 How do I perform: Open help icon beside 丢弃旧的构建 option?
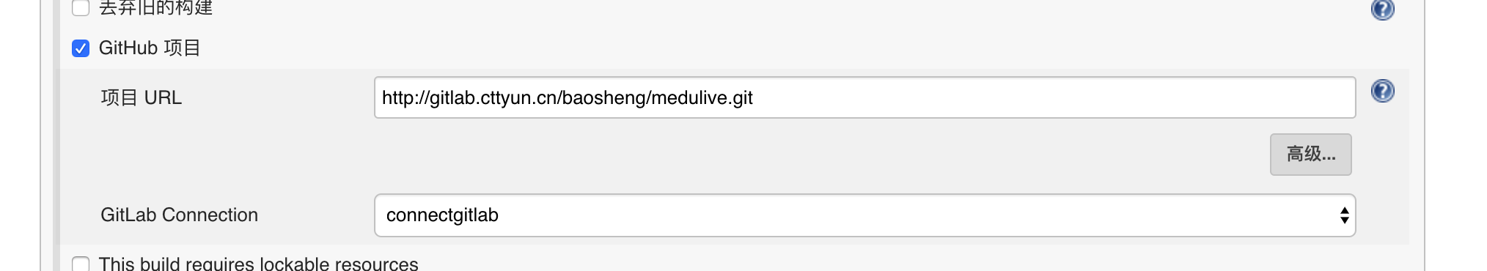[x=1382, y=10]
